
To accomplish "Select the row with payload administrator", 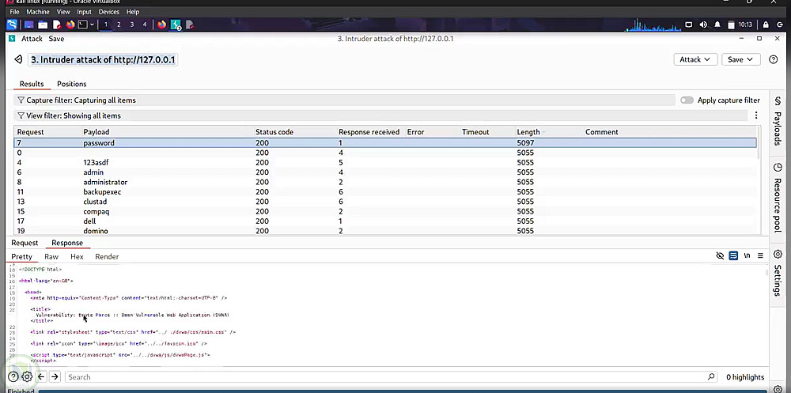I will coord(385,182).
